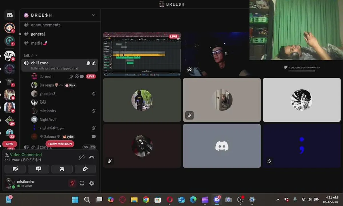
Task: Open Task View in taskbar
Action: click(x=99, y=199)
